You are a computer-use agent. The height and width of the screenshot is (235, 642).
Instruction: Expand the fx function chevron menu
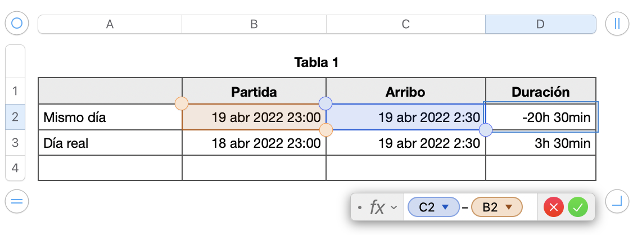394,207
